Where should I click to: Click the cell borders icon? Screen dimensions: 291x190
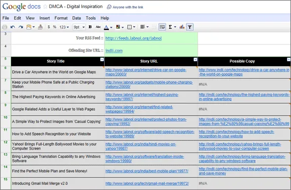pos(130,27)
